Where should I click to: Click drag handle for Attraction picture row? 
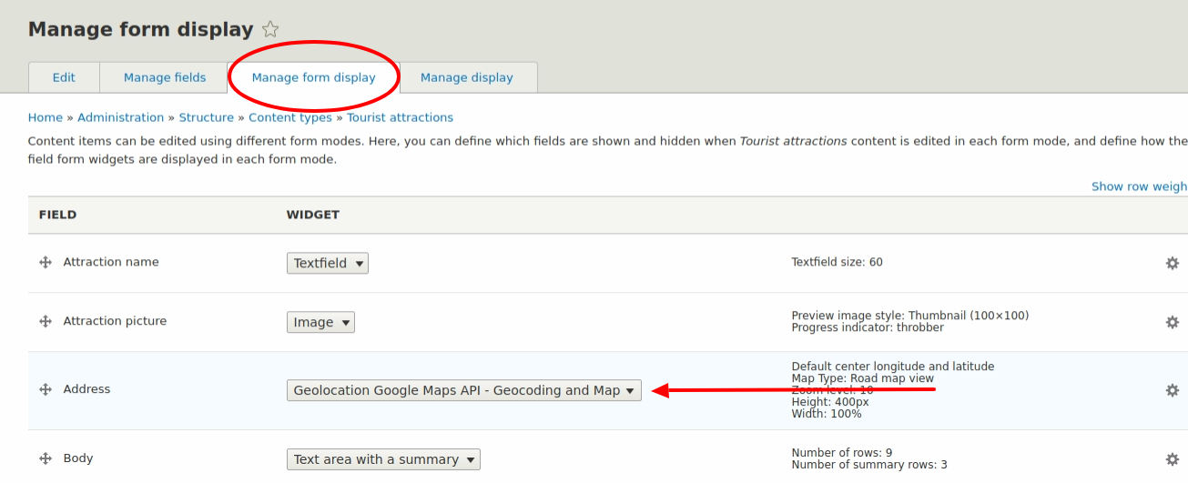(x=46, y=321)
